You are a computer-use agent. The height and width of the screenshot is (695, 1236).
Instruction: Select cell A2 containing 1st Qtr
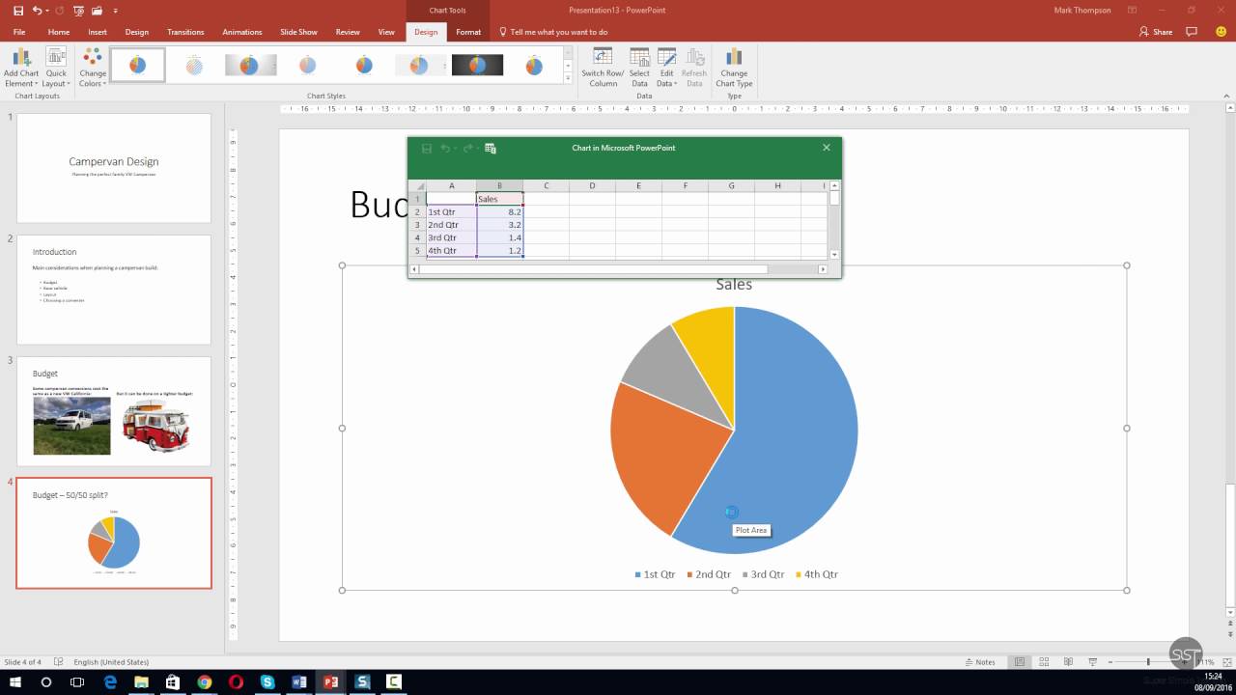tap(451, 211)
